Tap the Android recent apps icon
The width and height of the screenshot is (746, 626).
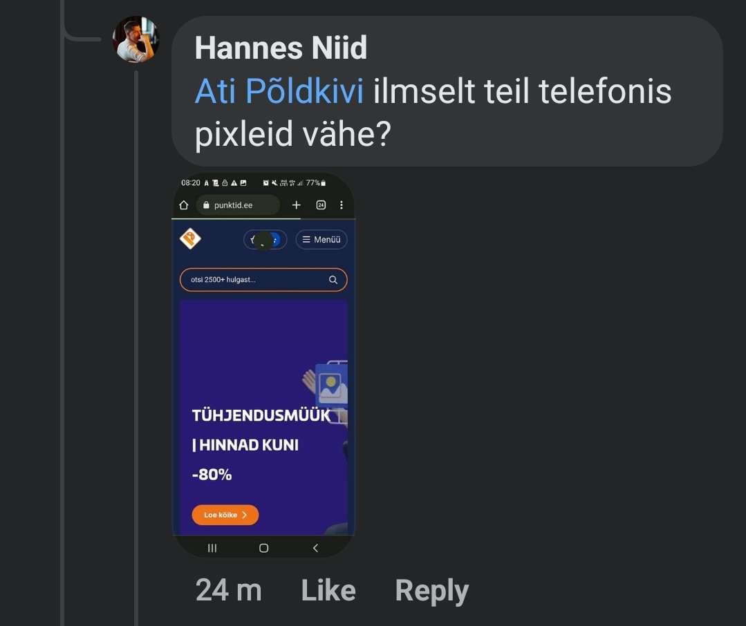[x=212, y=548]
